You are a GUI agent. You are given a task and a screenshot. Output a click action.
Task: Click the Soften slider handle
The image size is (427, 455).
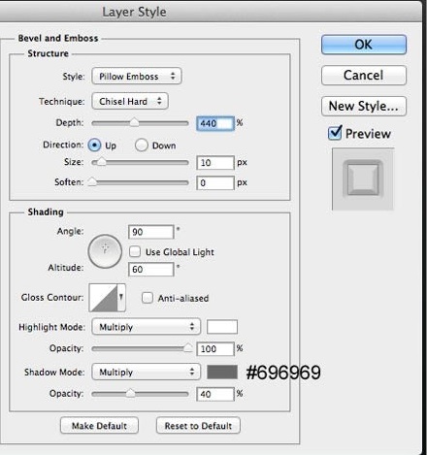pos(92,181)
